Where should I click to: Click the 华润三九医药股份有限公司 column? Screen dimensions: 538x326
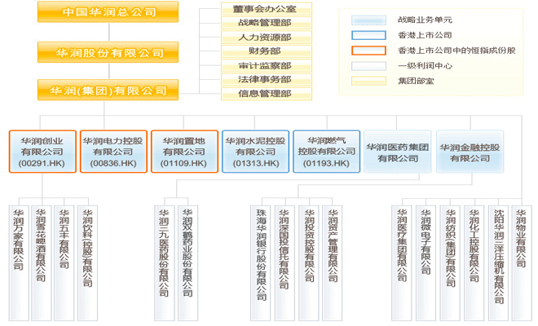point(165,263)
